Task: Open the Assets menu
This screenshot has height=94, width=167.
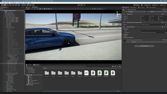Action: pos(8,3)
